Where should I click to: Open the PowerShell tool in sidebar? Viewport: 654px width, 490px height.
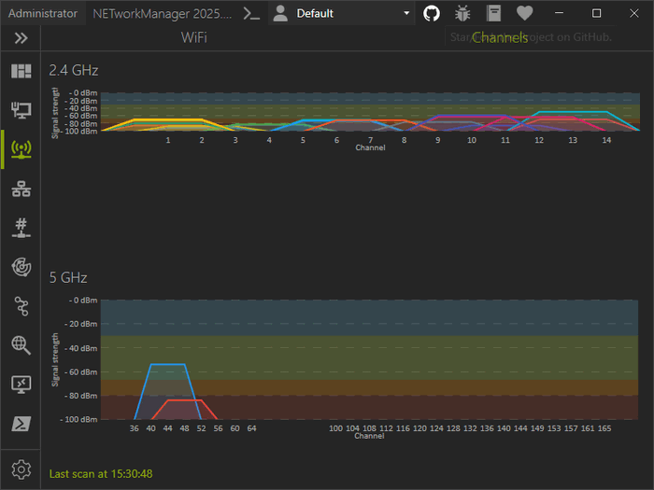pyautogui.click(x=21, y=424)
